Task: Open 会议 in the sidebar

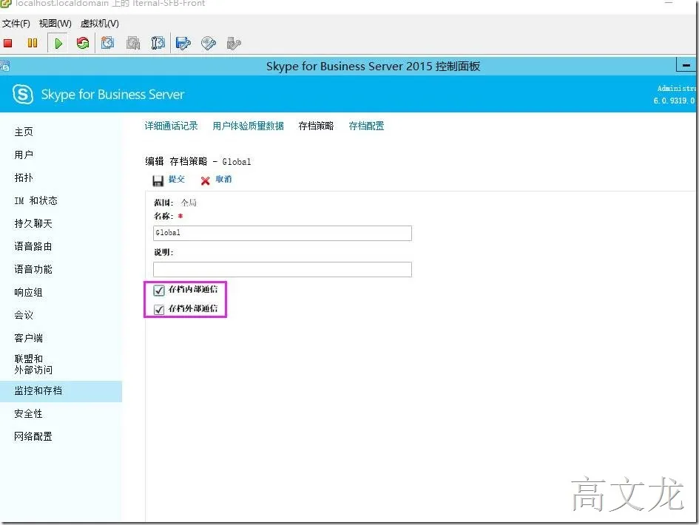Action: pos(24,315)
